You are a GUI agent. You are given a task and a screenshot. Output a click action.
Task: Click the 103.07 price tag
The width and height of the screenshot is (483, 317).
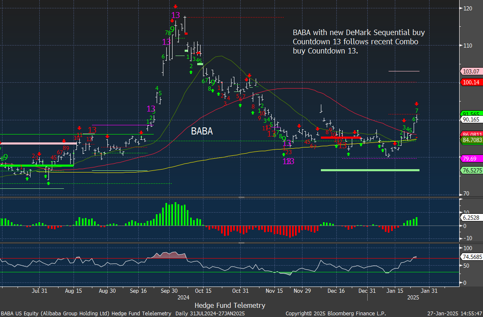pos(471,71)
